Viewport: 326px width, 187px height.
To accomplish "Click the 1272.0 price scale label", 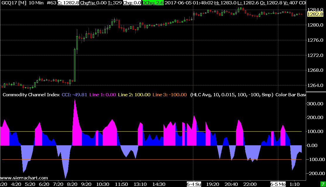I will (315, 55).
